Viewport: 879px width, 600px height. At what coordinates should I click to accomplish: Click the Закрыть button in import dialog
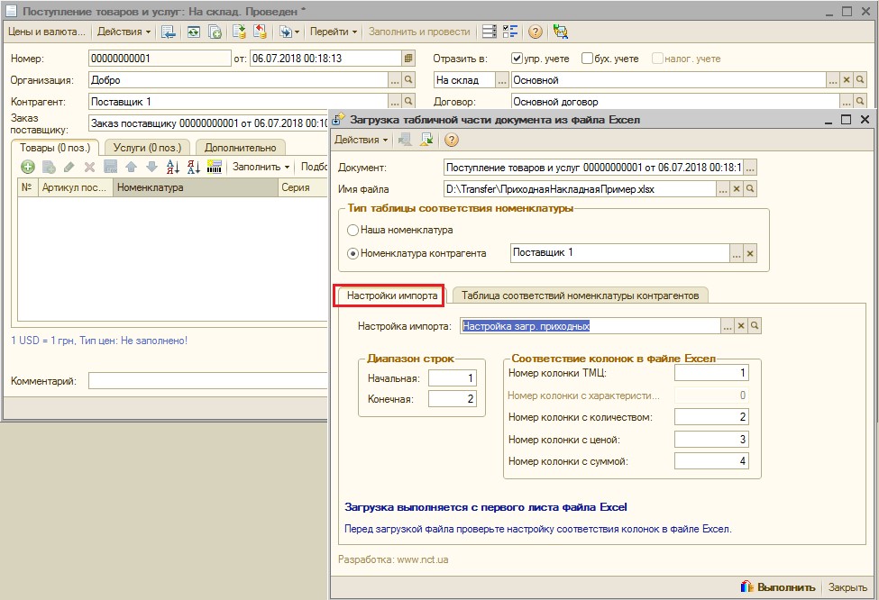[x=847, y=587]
